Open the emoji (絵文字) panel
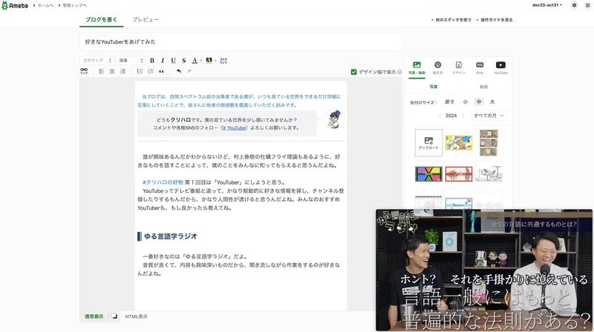 [x=437, y=67]
